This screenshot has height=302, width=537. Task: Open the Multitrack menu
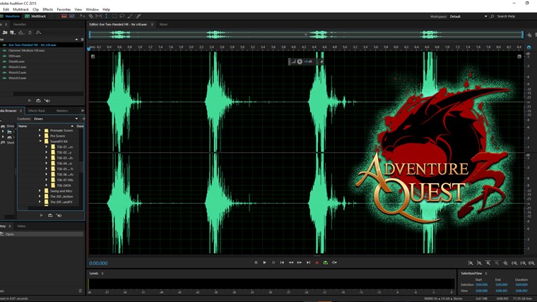click(21, 10)
